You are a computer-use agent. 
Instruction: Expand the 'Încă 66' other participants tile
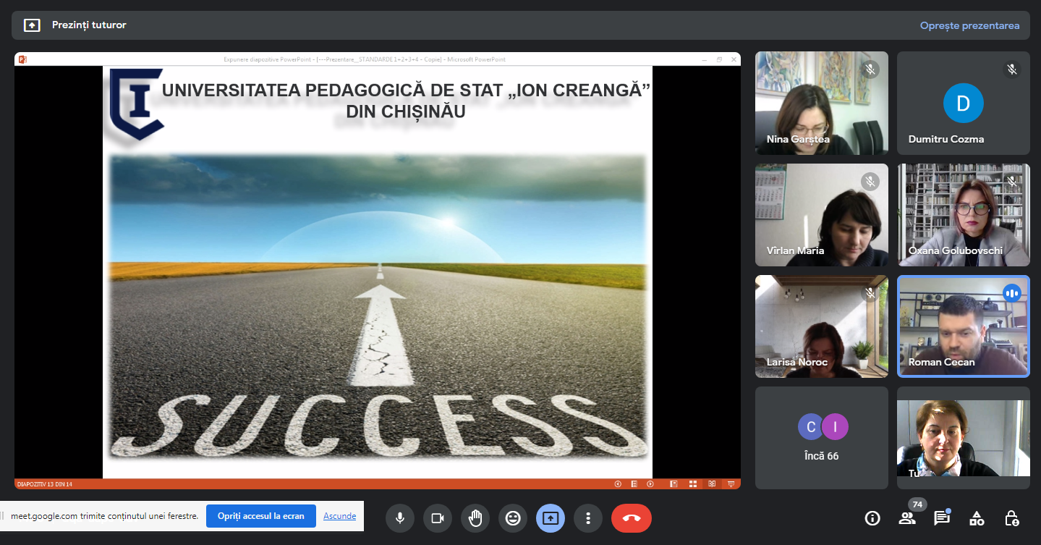[822, 437]
